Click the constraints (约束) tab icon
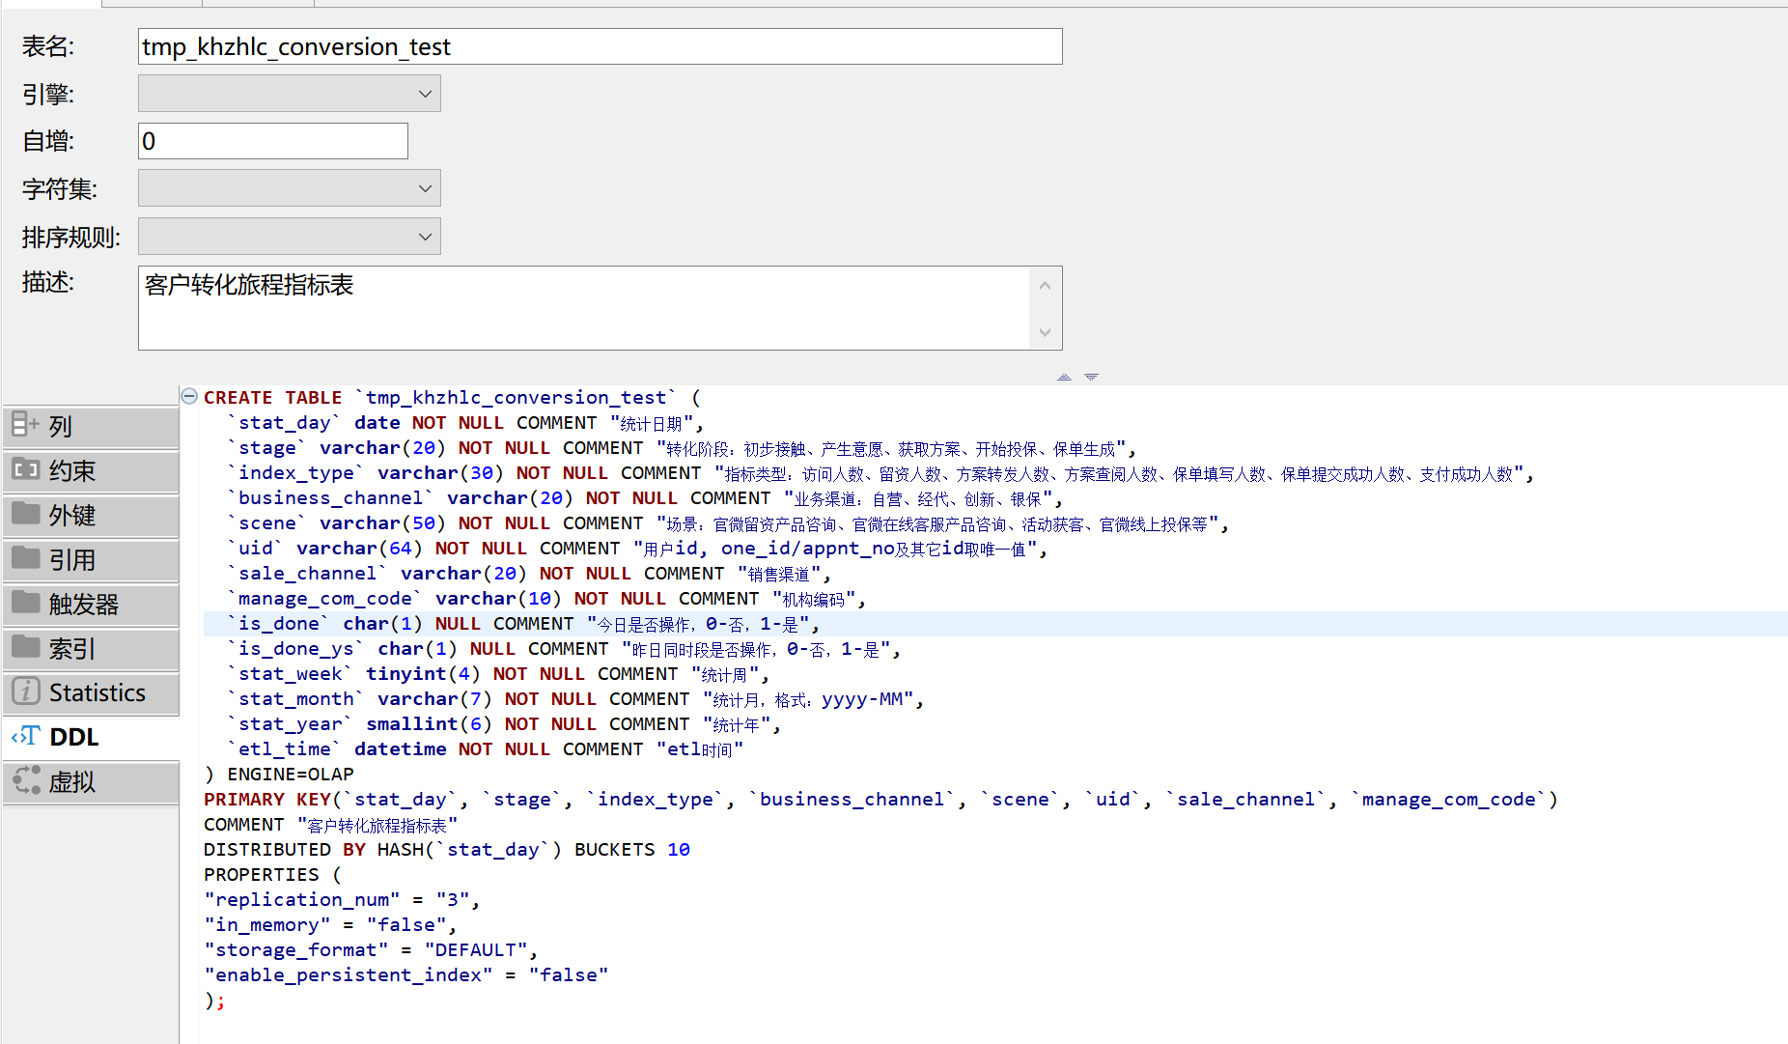The height and width of the screenshot is (1044, 1788). 25,469
